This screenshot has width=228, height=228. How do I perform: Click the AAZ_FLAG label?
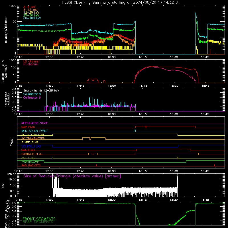click(x=28, y=158)
